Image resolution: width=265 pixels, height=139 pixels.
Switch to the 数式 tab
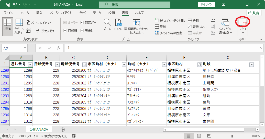[x=83, y=13]
